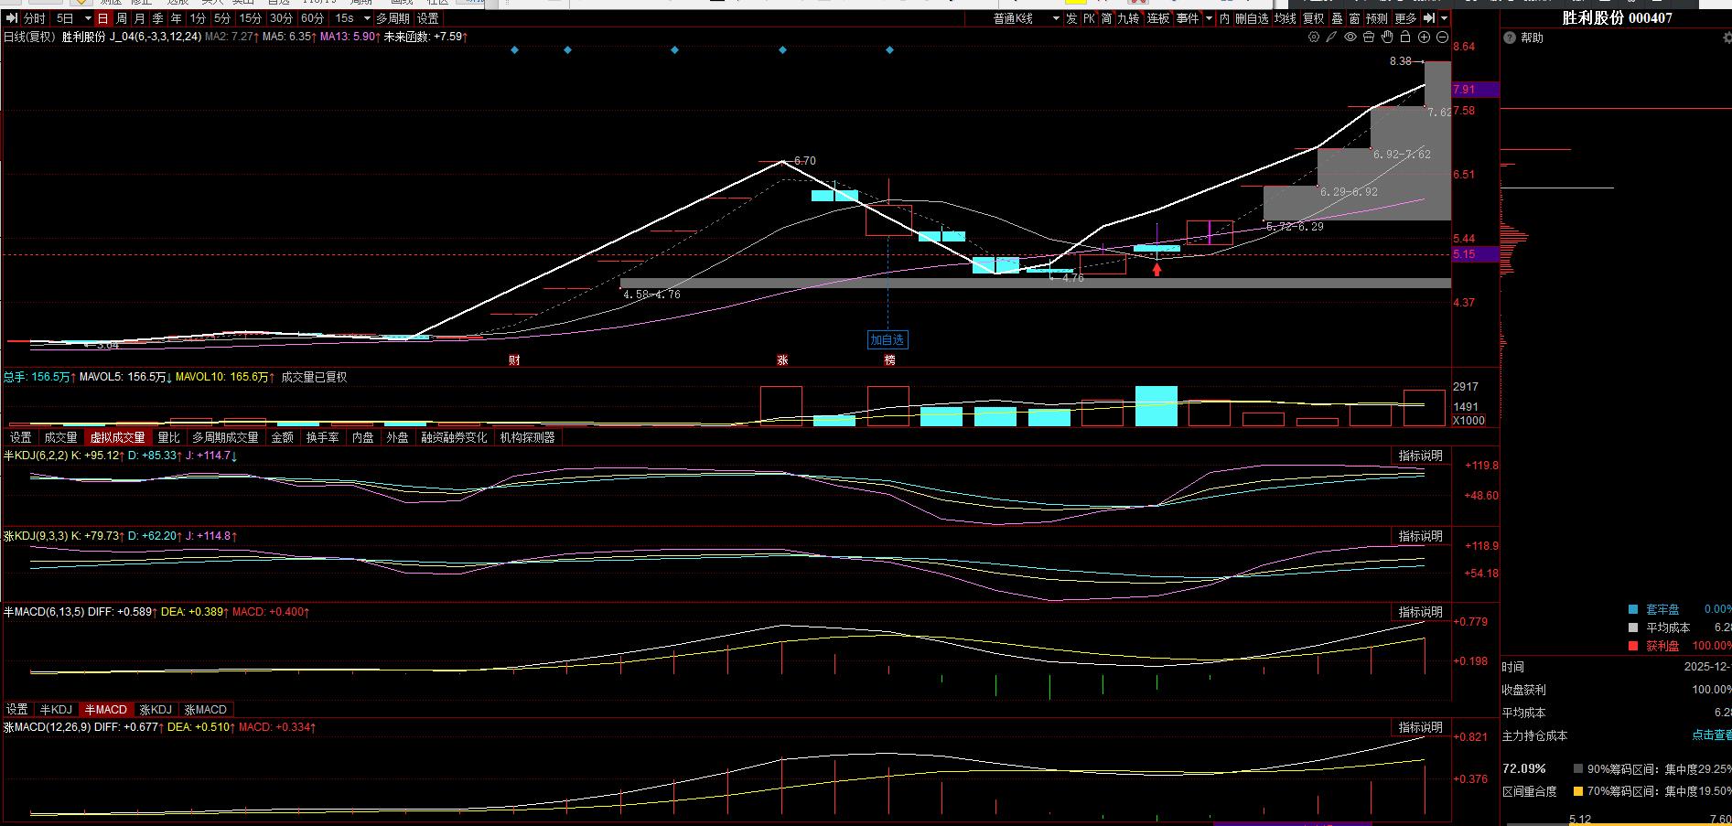Toggle 均线 moving averages display
The image size is (1732, 826).
tap(1286, 18)
